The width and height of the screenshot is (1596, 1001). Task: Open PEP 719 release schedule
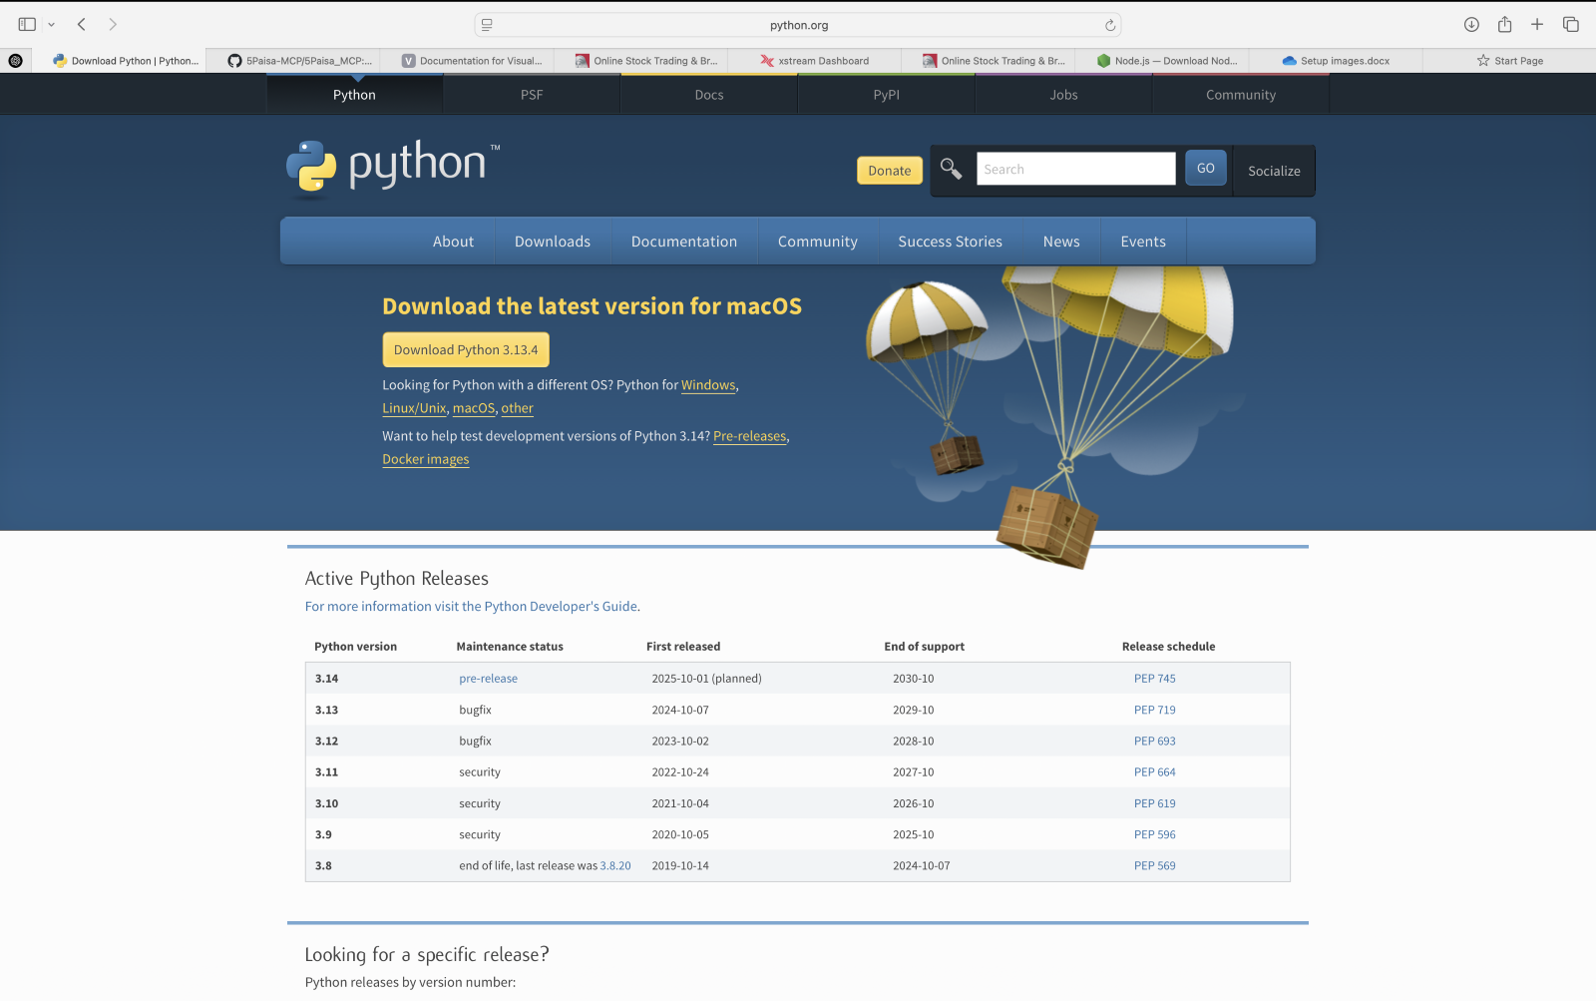pos(1155,711)
